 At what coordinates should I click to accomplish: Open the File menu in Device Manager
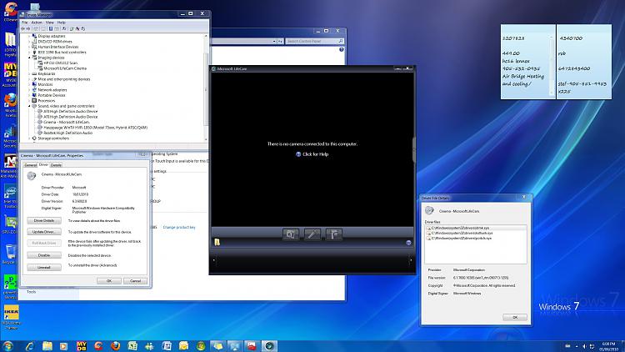pos(25,23)
